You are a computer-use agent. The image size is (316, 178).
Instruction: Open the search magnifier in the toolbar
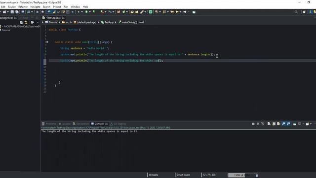[296, 12]
